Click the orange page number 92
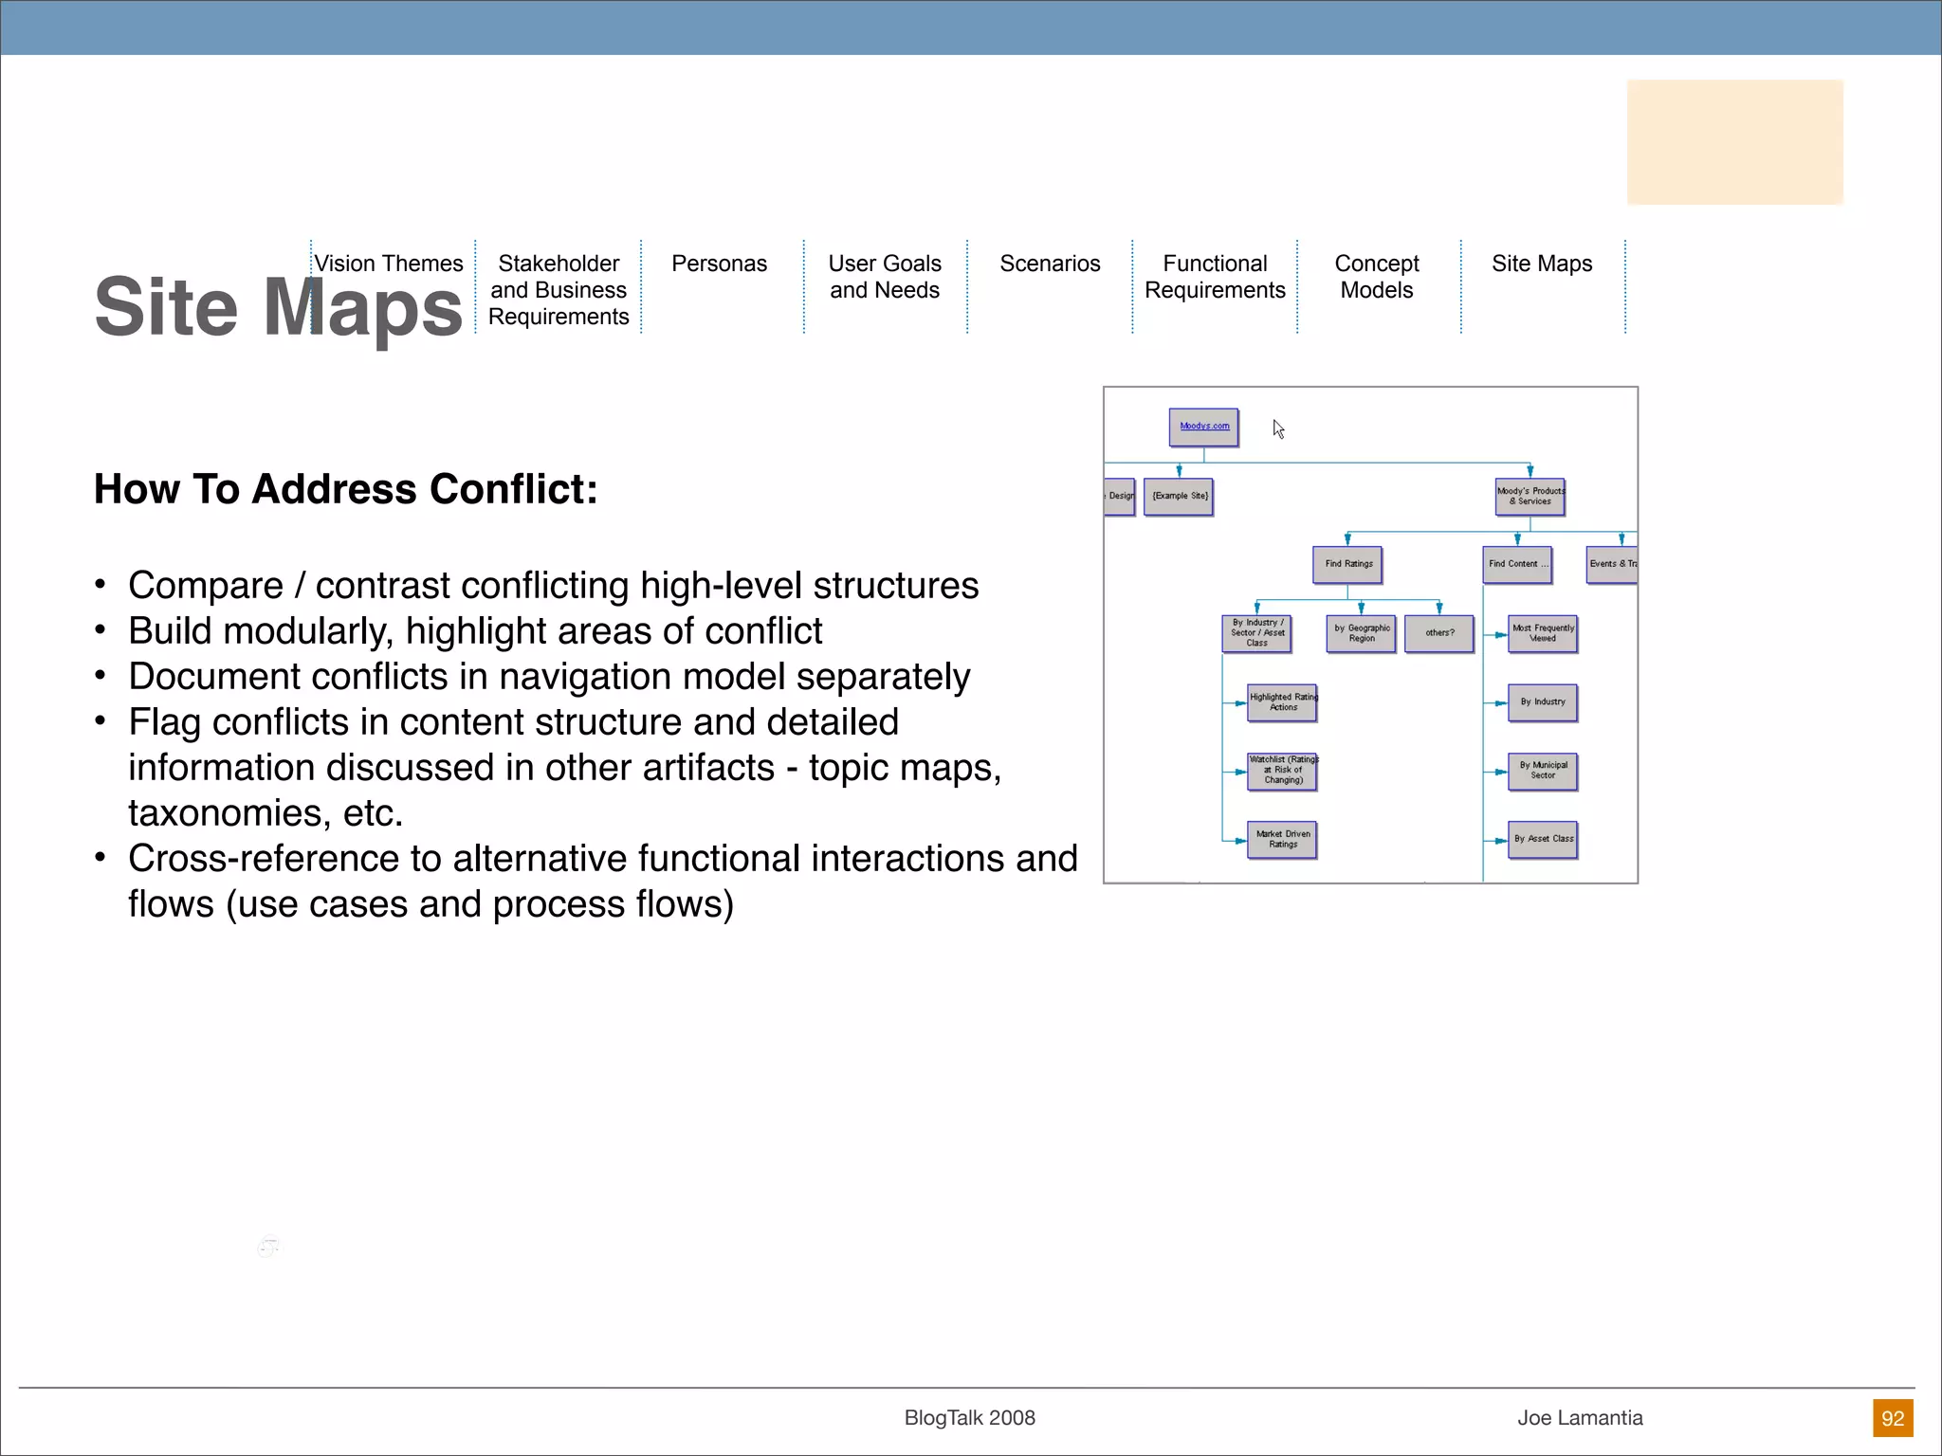1942x1456 pixels. (1893, 1418)
